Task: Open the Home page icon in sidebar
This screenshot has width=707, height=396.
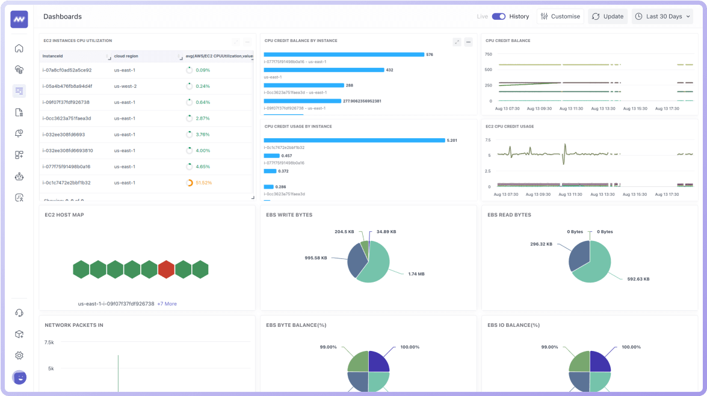Action: [x=19, y=48]
